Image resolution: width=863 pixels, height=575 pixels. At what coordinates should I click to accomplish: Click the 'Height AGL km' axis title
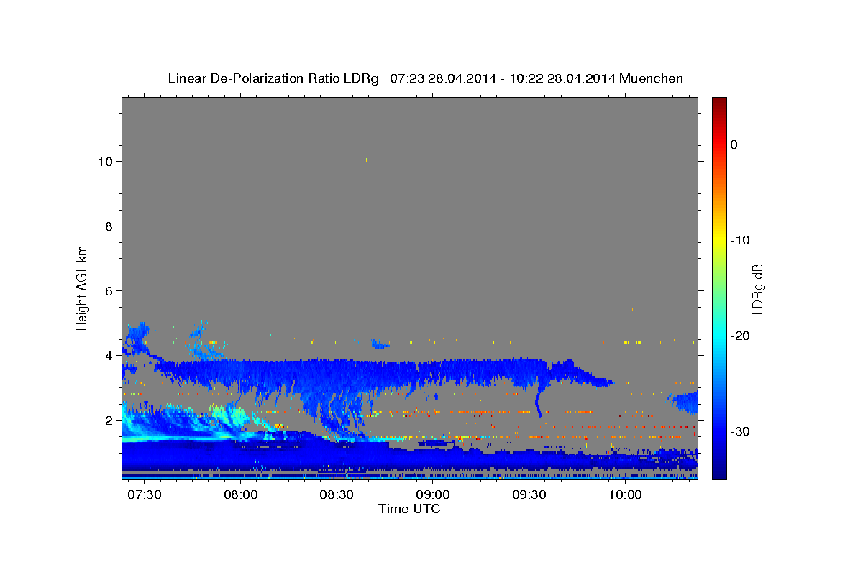tap(82, 287)
